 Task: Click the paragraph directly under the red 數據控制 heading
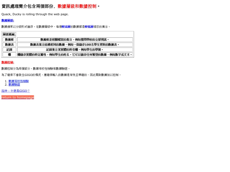(x=35, y=69)
